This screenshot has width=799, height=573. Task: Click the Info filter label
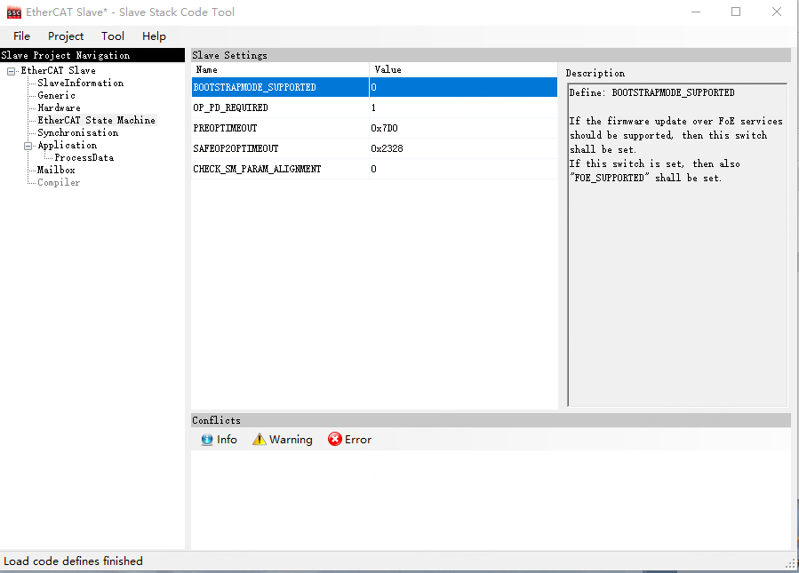pos(227,440)
